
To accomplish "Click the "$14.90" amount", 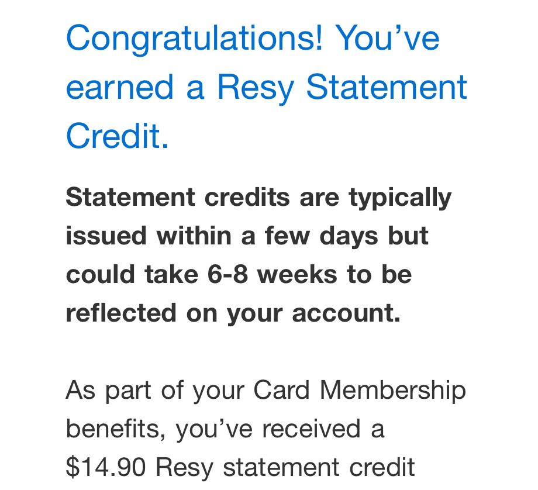I will coord(106,467).
